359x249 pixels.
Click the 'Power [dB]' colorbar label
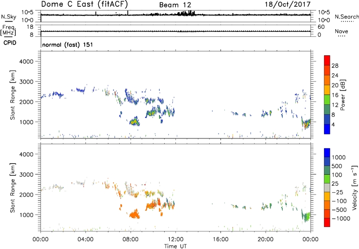coord(343,95)
